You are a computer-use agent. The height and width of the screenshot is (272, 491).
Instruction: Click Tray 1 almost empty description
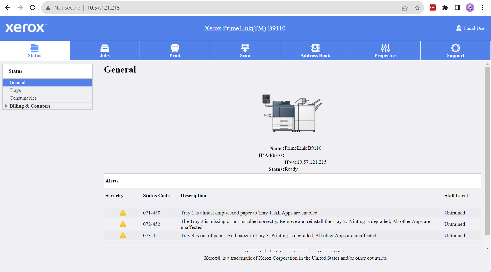(x=249, y=213)
